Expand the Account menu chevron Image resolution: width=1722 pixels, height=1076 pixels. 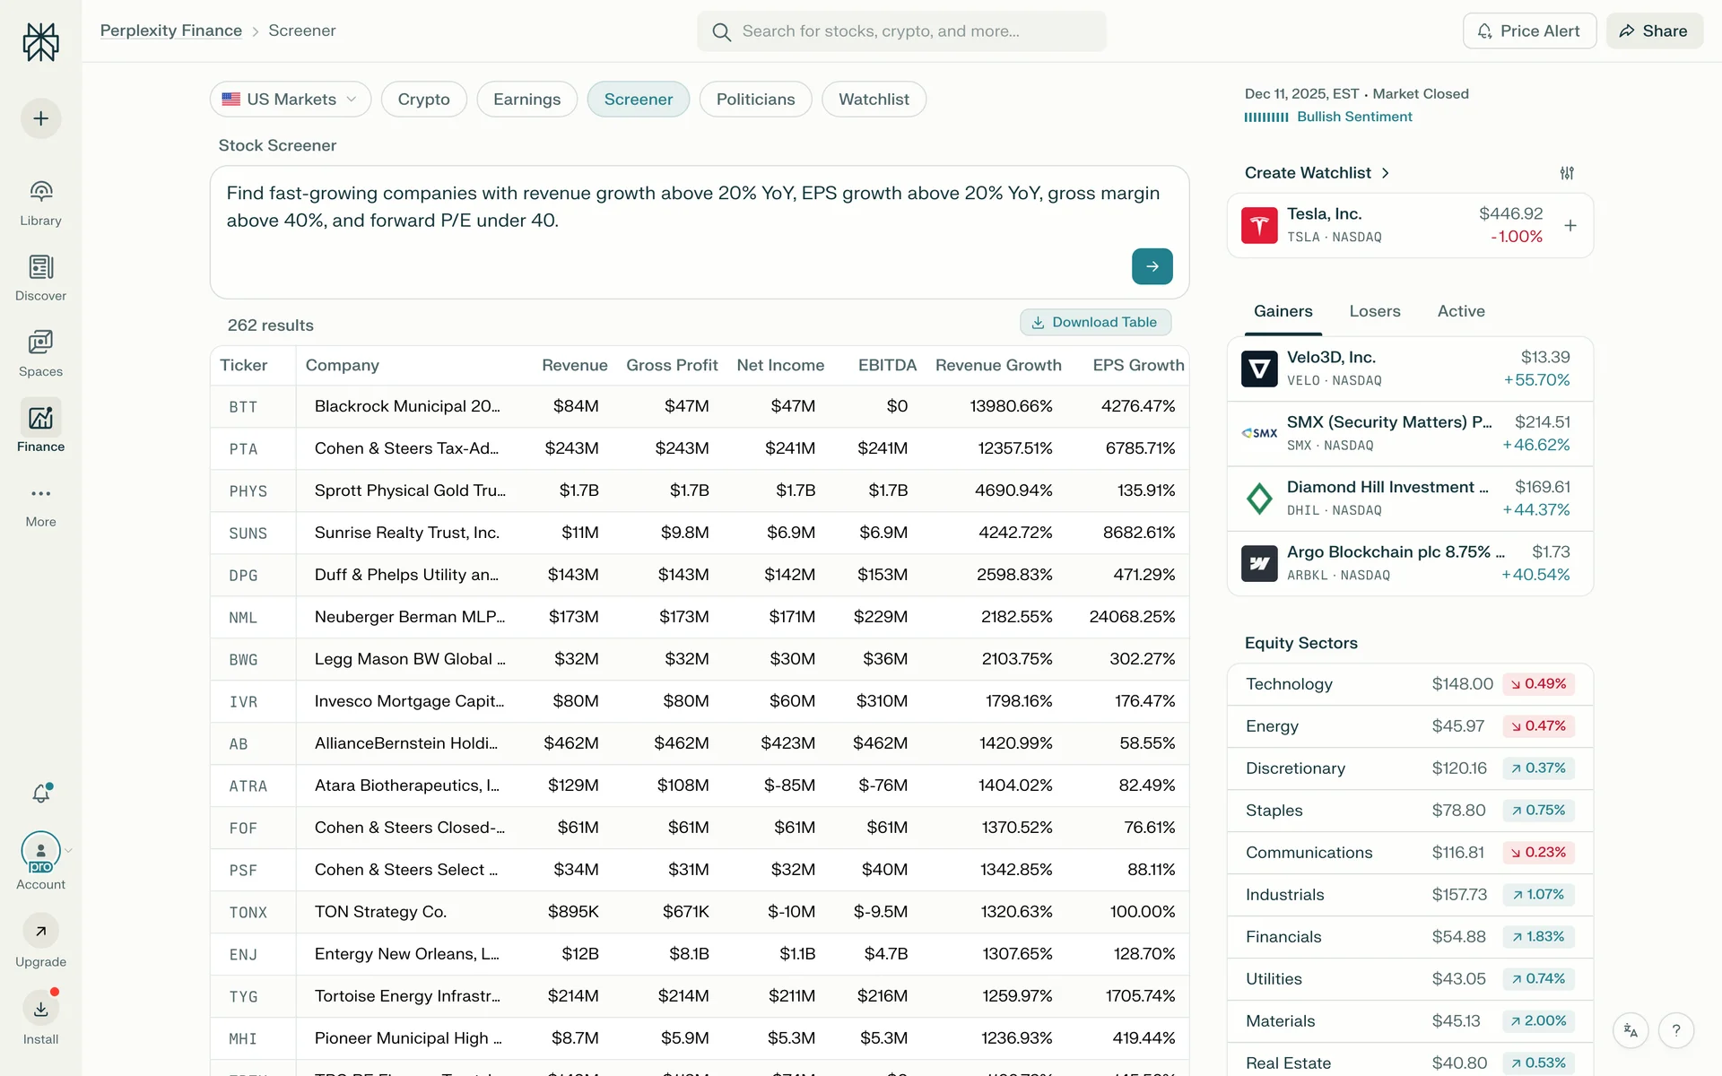click(x=69, y=850)
